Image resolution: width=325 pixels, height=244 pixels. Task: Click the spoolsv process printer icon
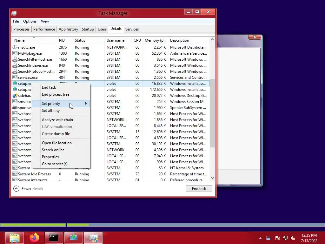pyautogui.click(x=15, y=107)
